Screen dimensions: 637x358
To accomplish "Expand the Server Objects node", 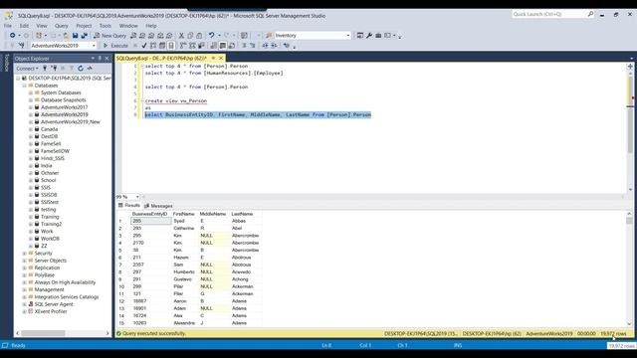I will pos(24,261).
